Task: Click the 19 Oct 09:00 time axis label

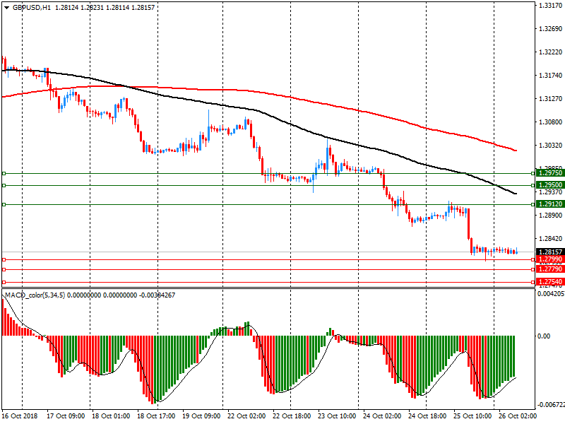Action: coord(201,416)
